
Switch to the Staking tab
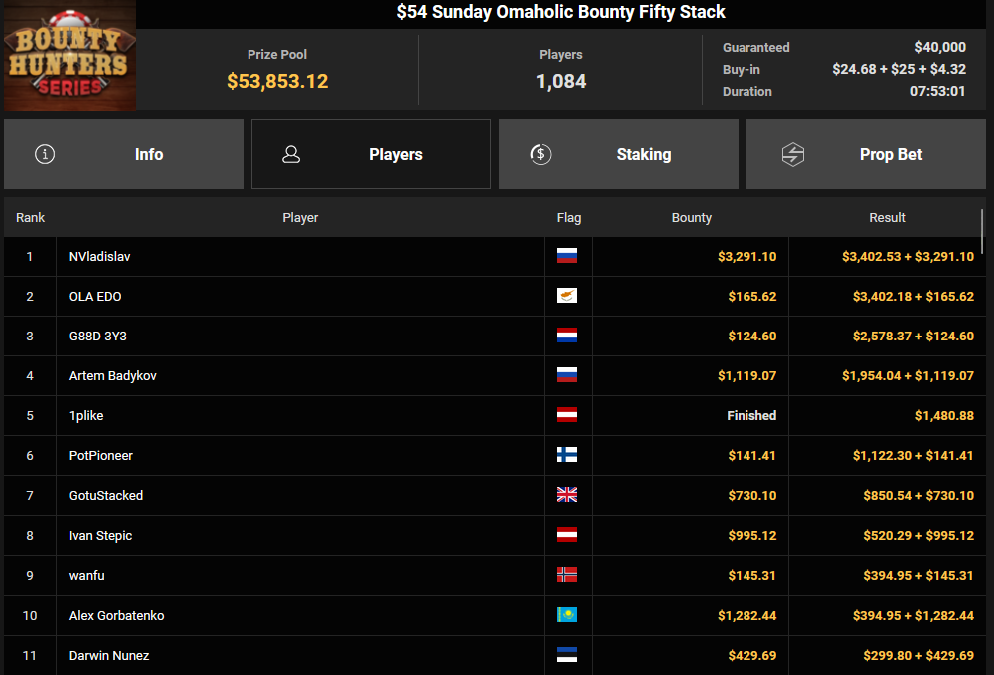[x=619, y=154]
